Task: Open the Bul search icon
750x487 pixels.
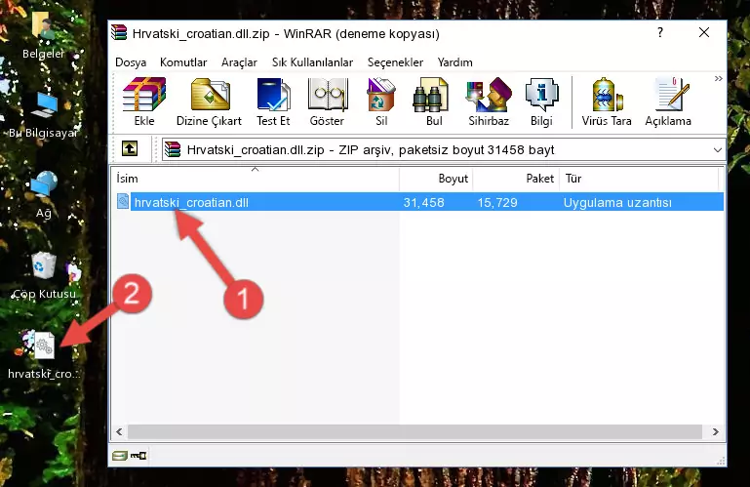Action: click(x=434, y=102)
